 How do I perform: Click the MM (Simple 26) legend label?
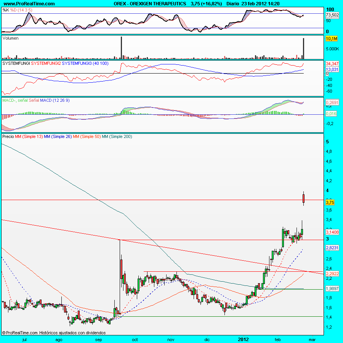[x=58, y=137]
